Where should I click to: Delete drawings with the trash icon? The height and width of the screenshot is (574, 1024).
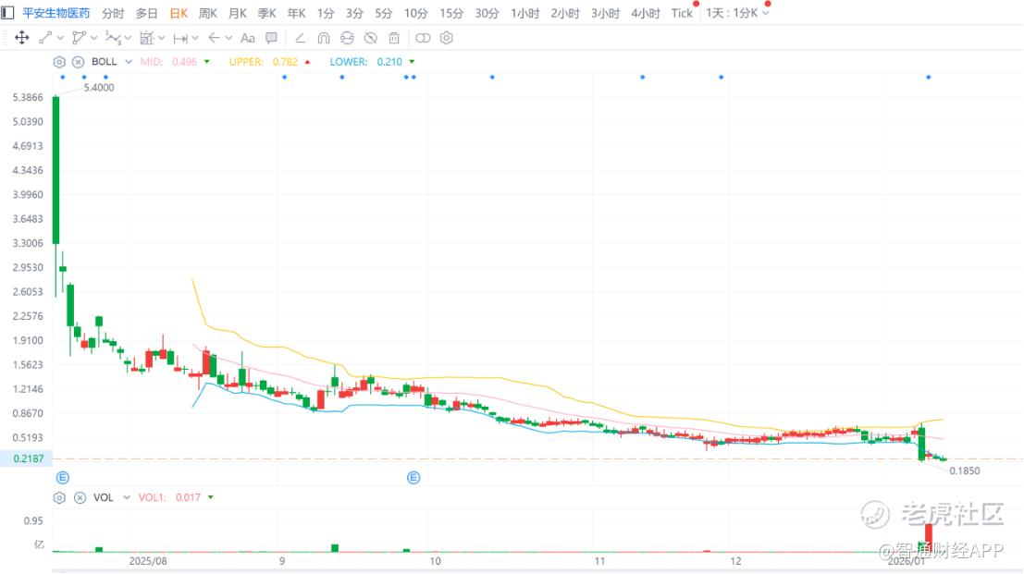point(394,38)
